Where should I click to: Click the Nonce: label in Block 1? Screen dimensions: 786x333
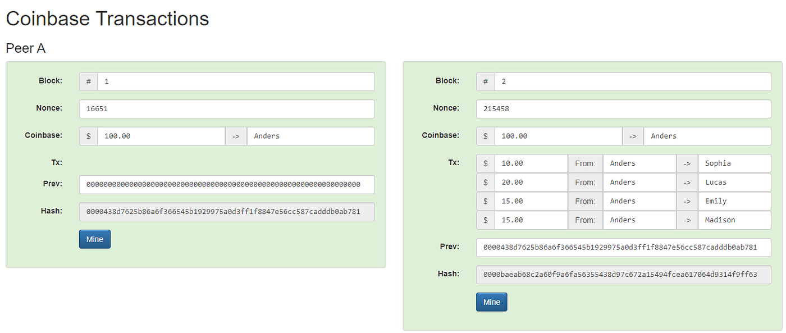(49, 108)
